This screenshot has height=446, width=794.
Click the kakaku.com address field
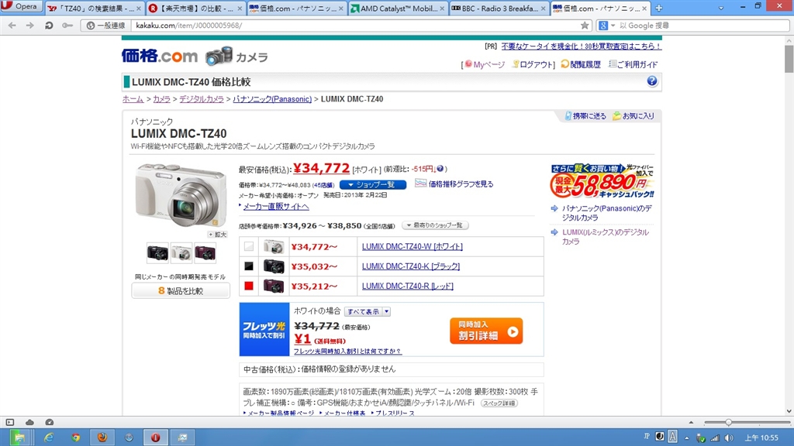click(354, 26)
